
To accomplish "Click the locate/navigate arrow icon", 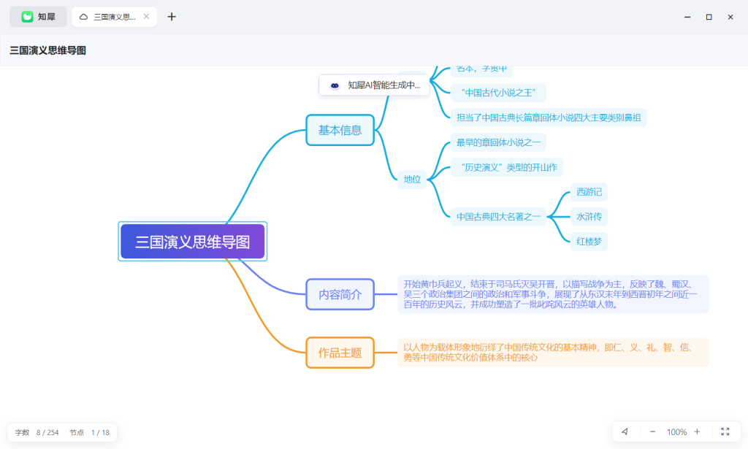I will pyautogui.click(x=625, y=431).
